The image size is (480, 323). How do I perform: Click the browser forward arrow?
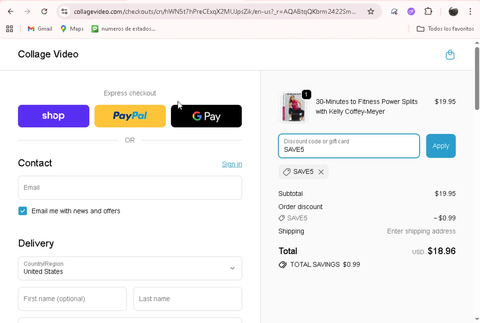(27, 12)
